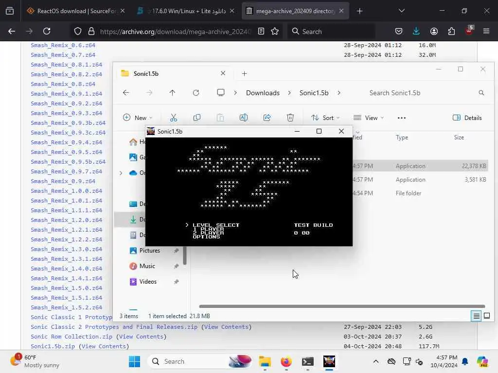Screen dimensions: 498x373
Task: Sort by the Size column header
Action: 459,137
